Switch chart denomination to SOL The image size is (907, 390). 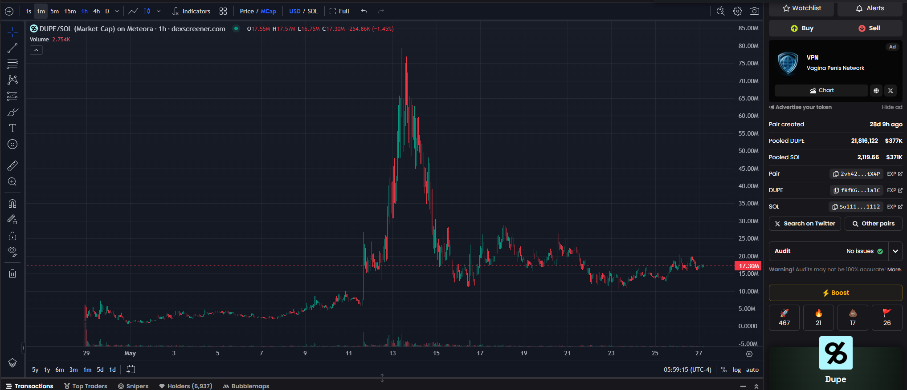pyautogui.click(x=313, y=11)
